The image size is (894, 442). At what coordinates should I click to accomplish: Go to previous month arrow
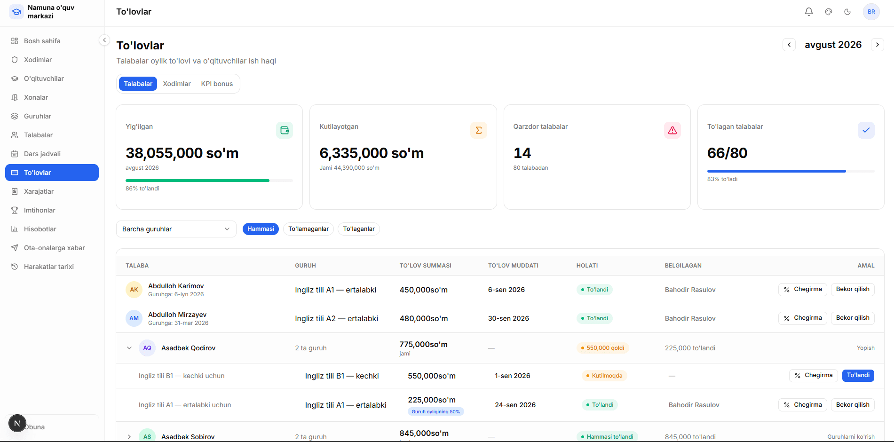(789, 45)
